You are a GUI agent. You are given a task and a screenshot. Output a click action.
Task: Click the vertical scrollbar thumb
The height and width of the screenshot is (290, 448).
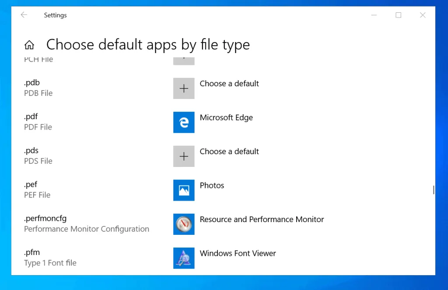click(433, 190)
